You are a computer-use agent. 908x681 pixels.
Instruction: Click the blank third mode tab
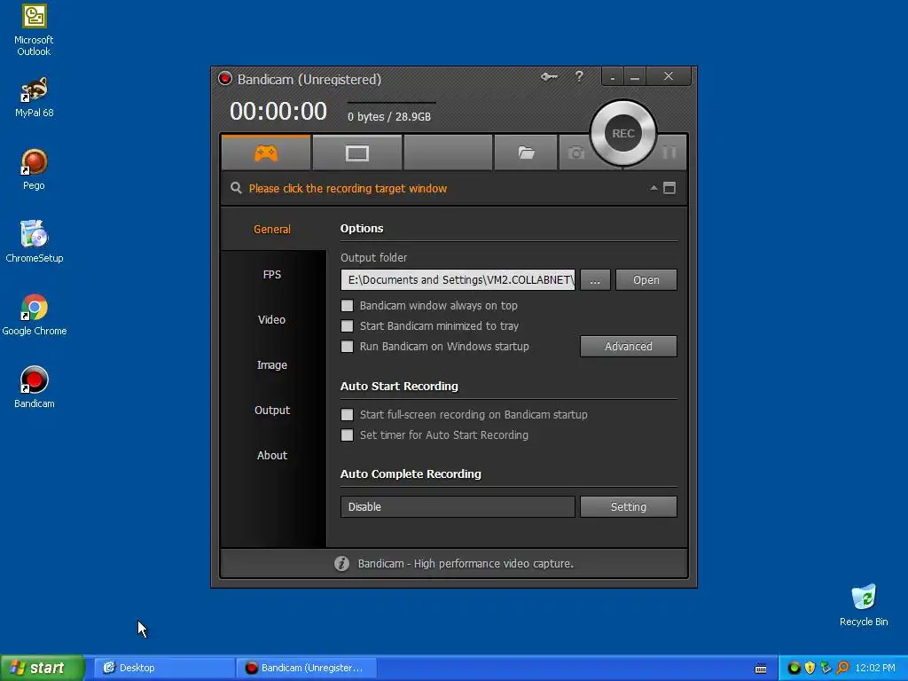click(448, 153)
